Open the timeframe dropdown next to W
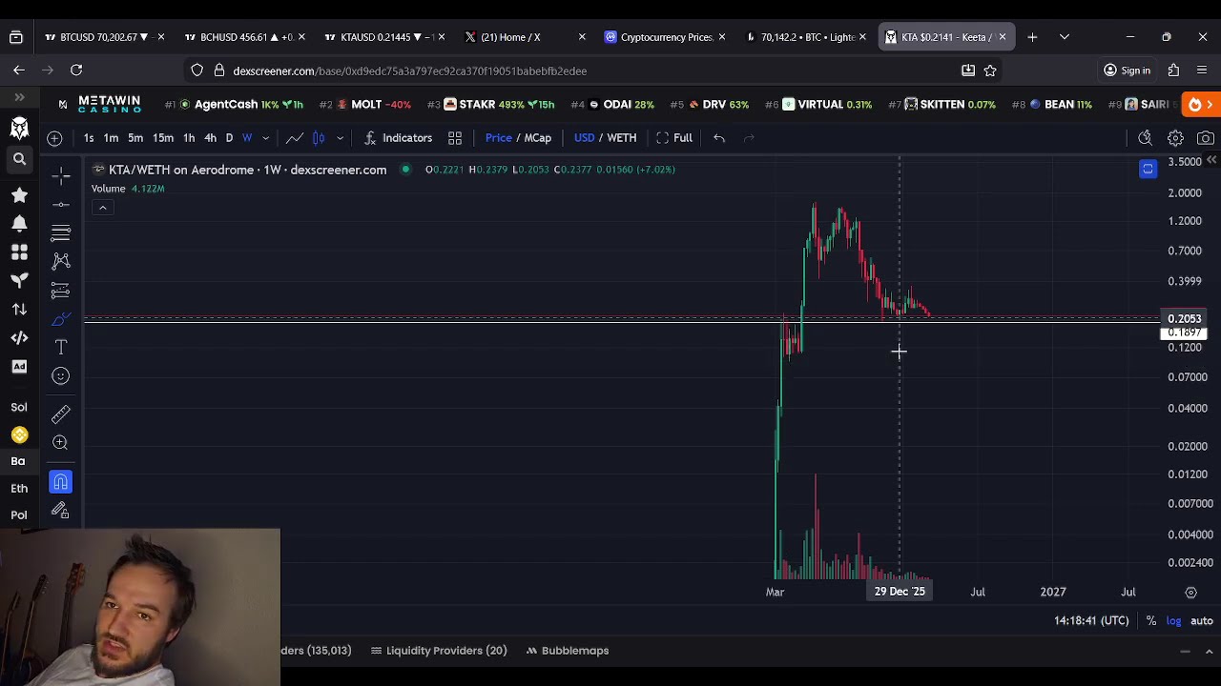The width and height of the screenshot is (1221, 686). point(265,138)
